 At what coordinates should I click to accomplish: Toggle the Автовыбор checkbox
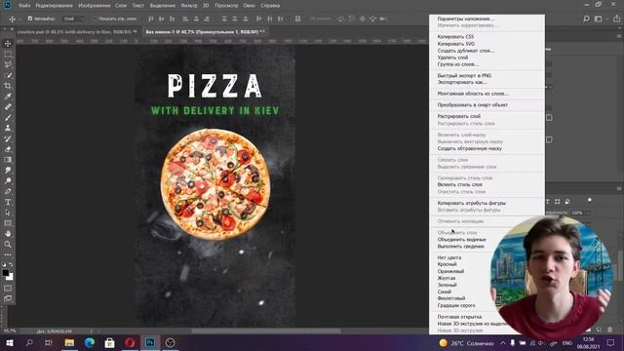coord(30,19)
